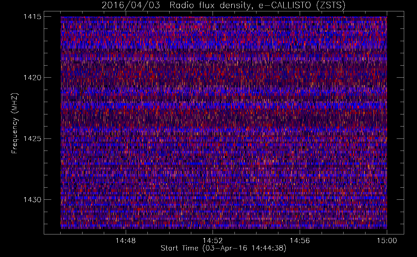Select the 1430 frequency axis label
The height and width of the screenshot is (257, 417).
(x=32, y=200)
